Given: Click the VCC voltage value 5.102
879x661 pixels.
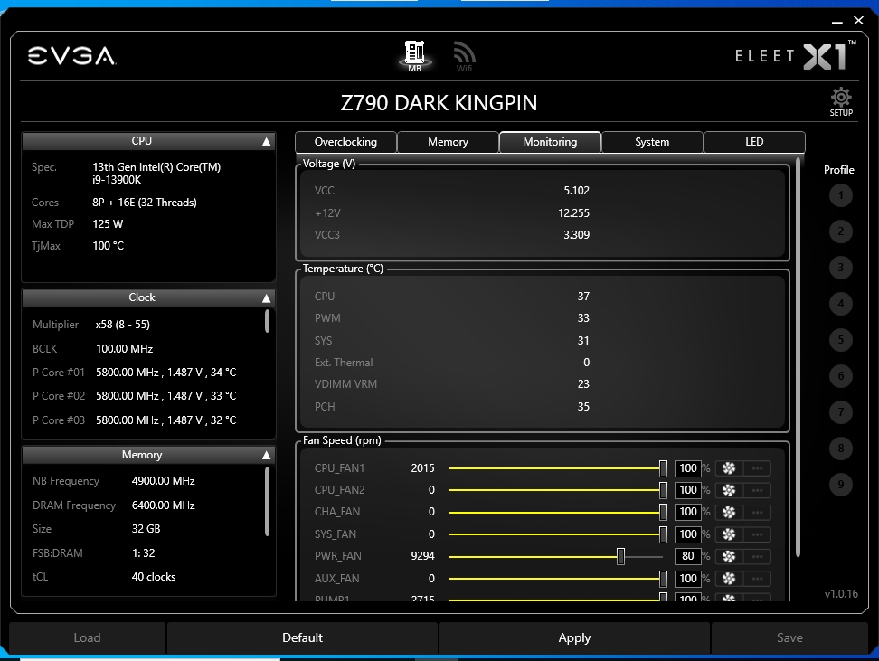Looking at the screenshot, I should 576,191.
